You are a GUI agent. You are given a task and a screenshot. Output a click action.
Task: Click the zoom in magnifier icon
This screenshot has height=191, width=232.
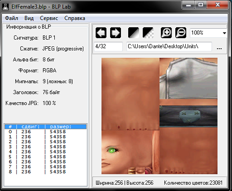click(166, 33)
